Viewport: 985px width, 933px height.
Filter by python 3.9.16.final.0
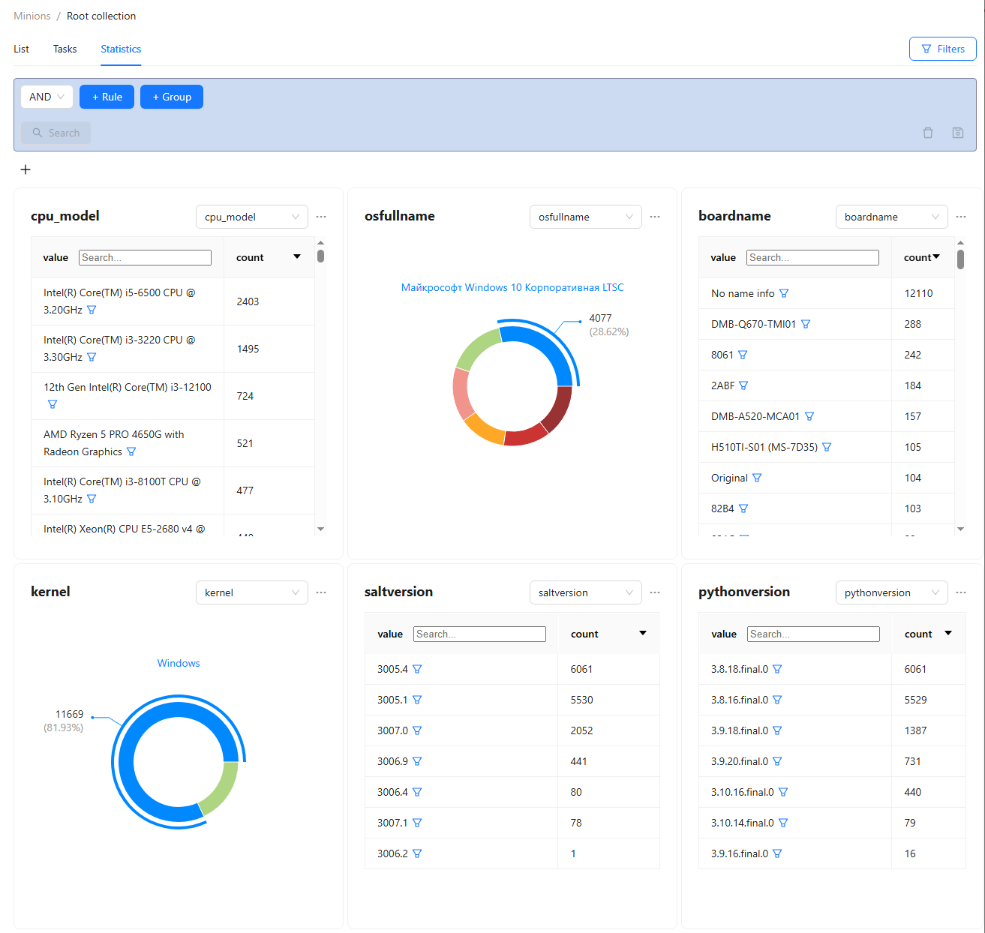pos(777,853)
